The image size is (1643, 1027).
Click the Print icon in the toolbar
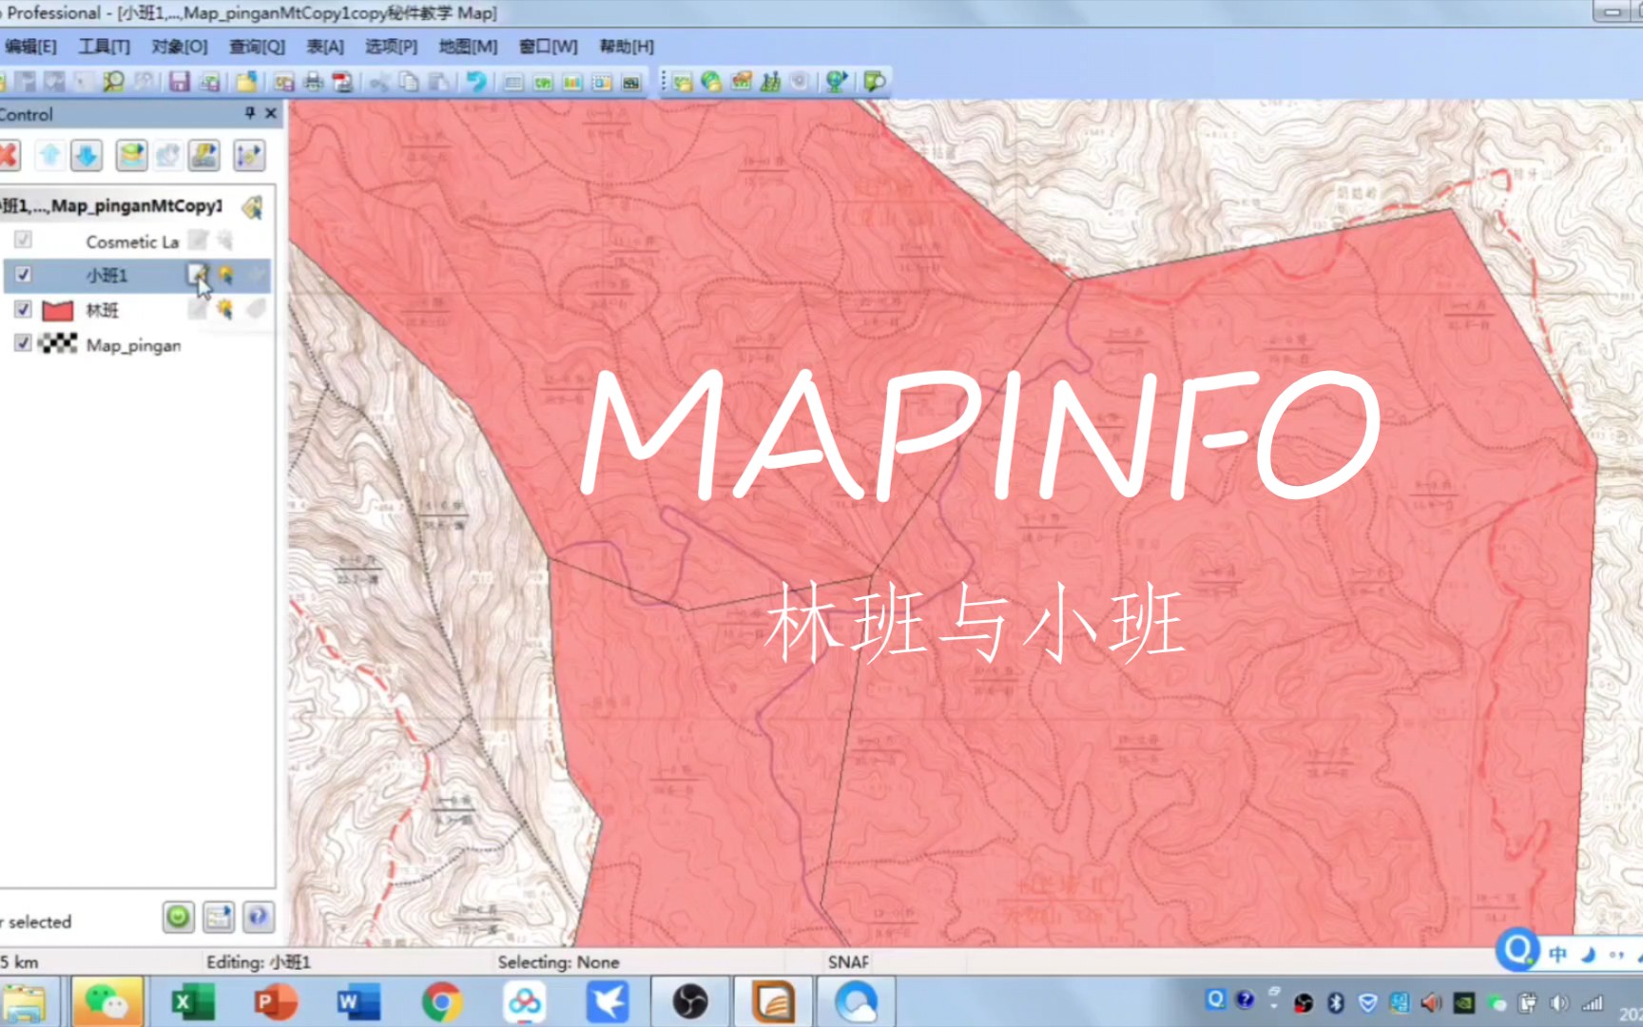(x=314, y=83)
